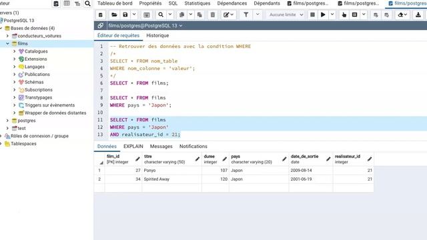Viewport: 427px width, 240px height.
Task: Open file with the folder icon
Action: pyautogui.click(x=114, y=15)
